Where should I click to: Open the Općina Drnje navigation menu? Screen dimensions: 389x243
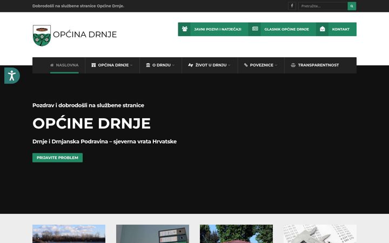pyautogui.click(x=113, y=65)
